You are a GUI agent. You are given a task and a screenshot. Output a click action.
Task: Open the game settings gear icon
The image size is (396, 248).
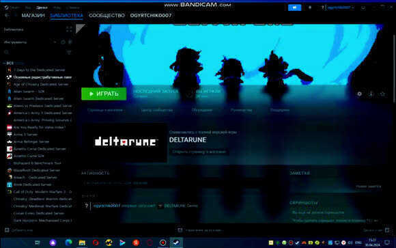[x=359, y=94]
